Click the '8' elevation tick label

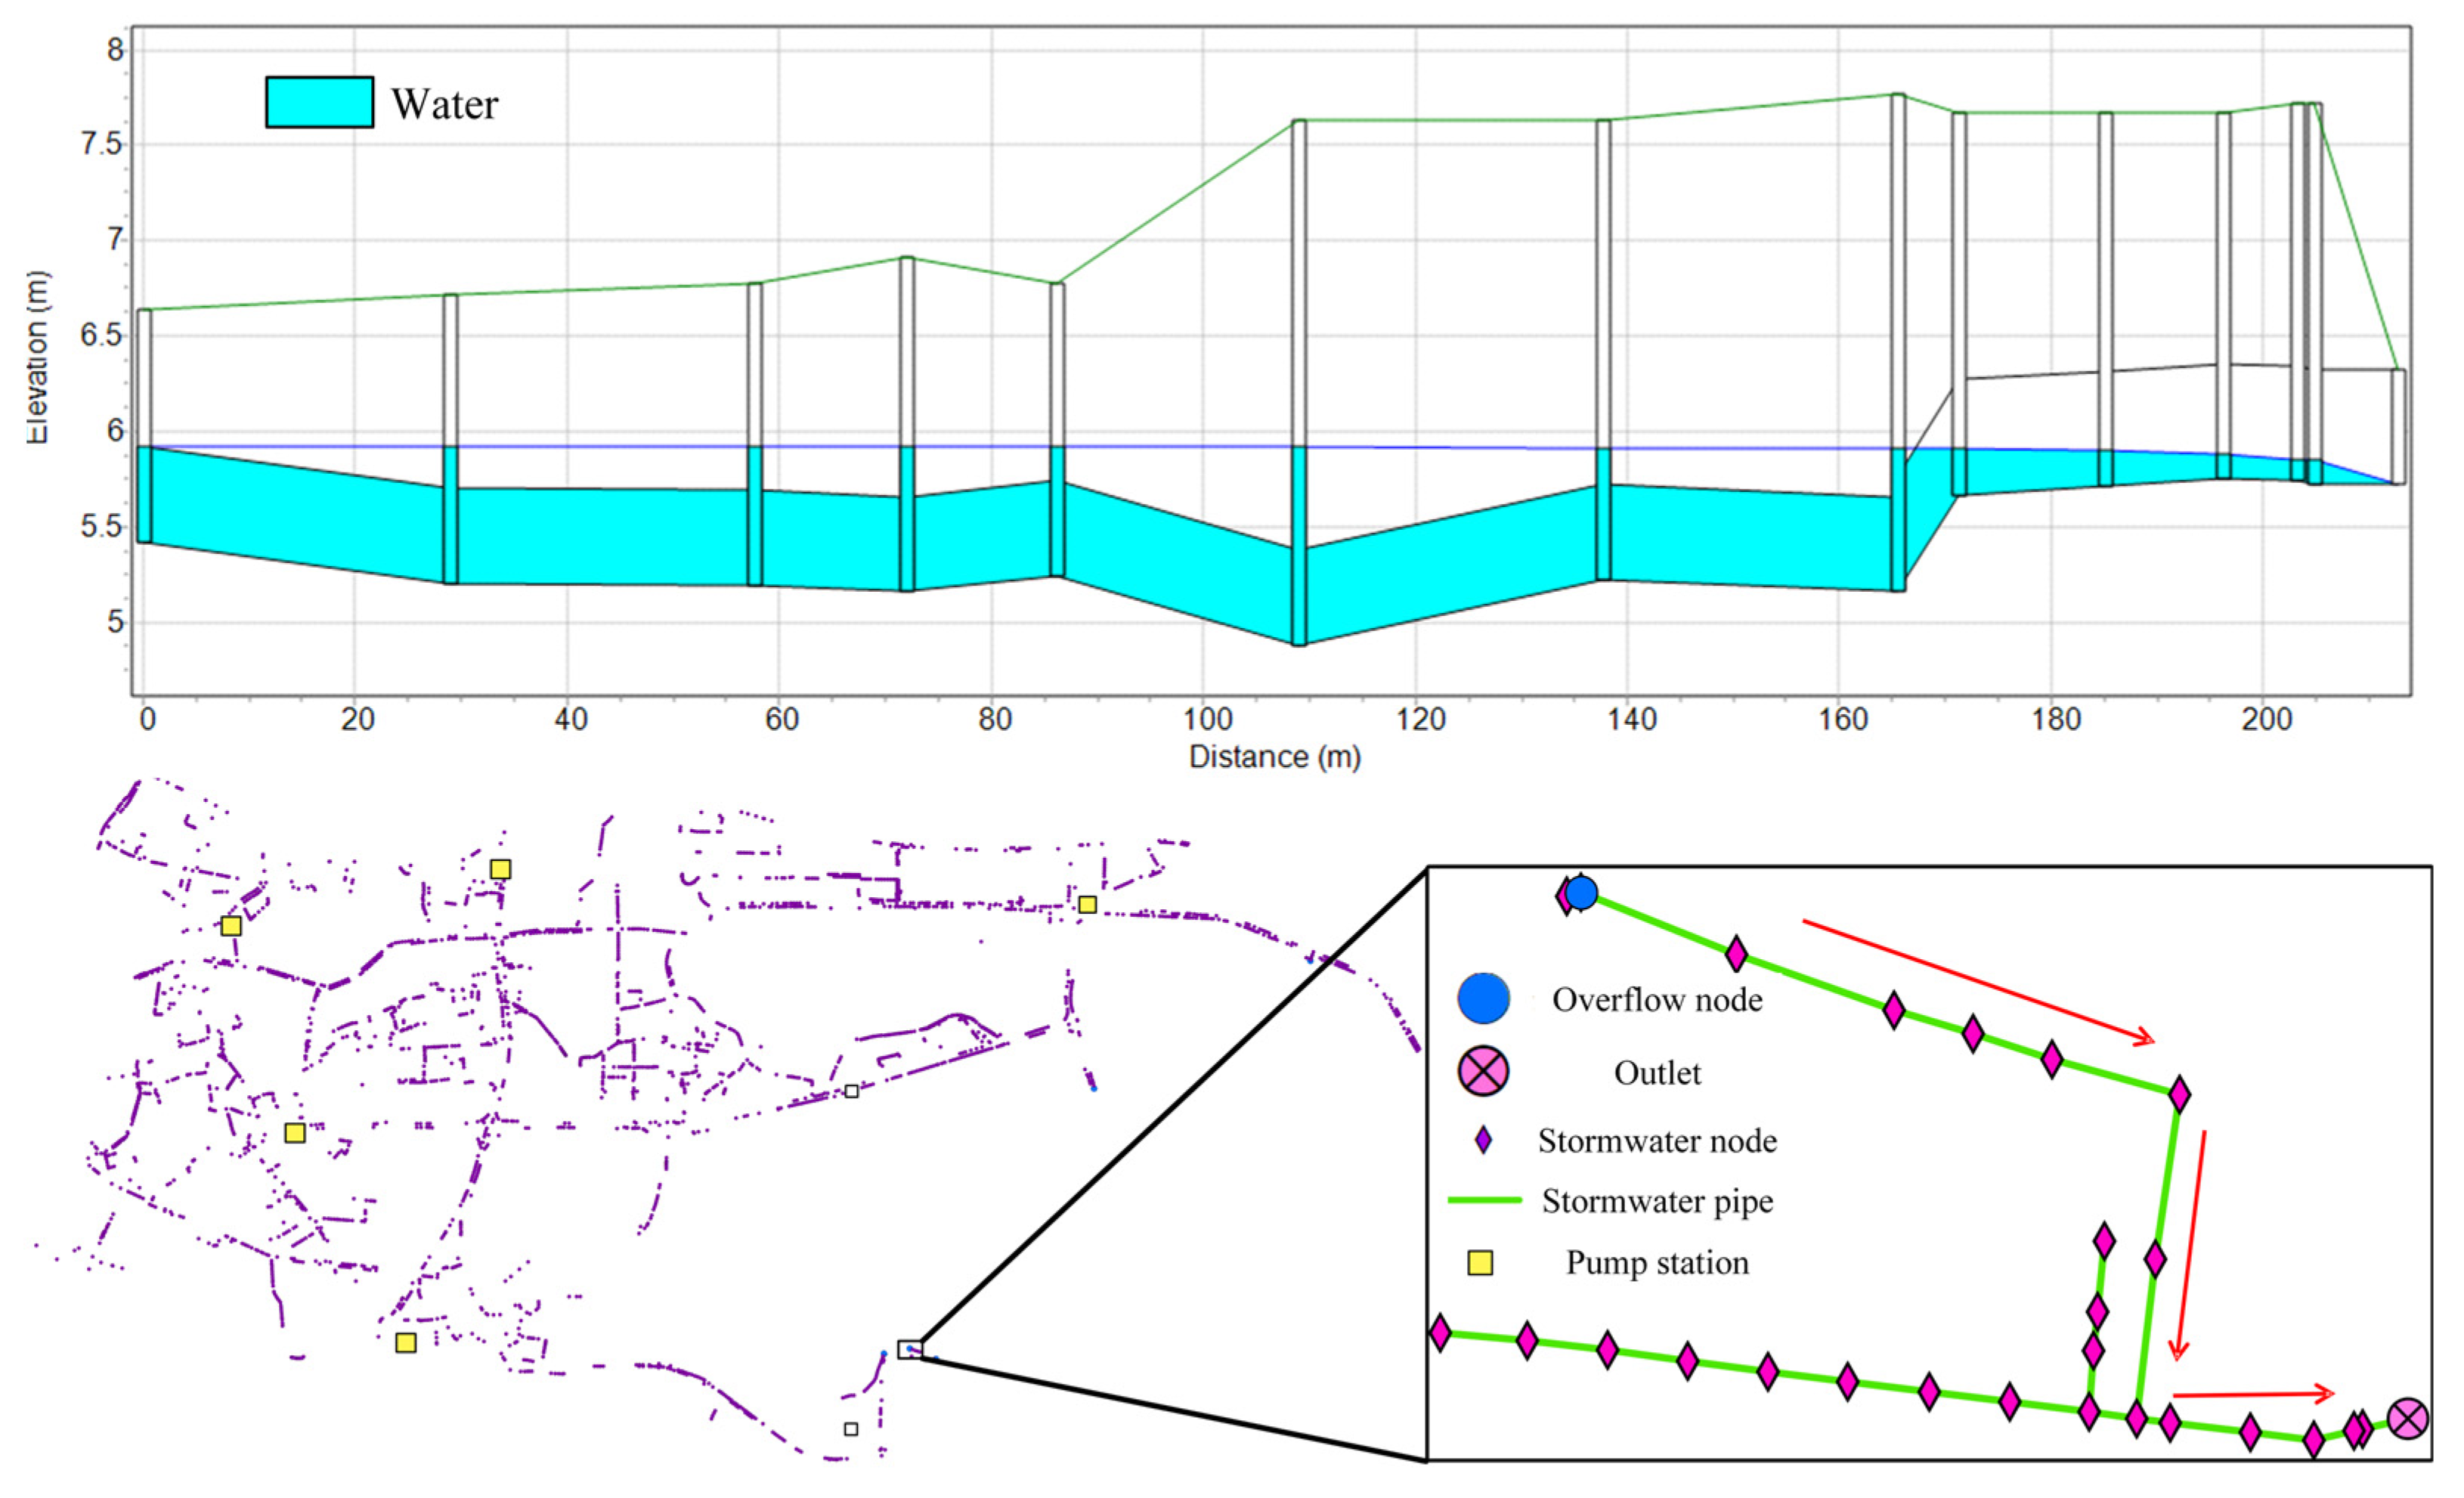coord(115,49)
